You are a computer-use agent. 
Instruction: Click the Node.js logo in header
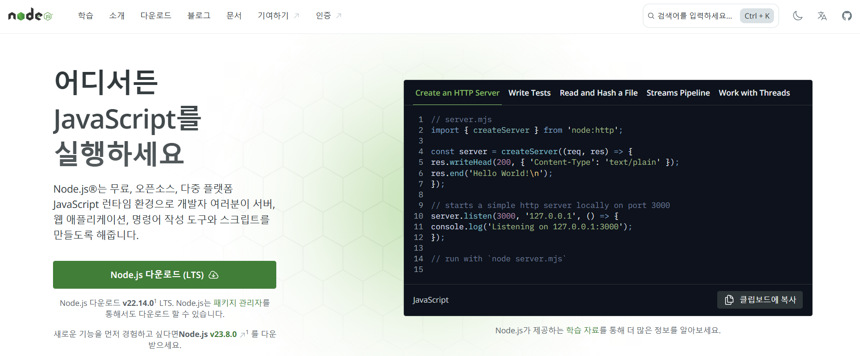[x=31, y=15]
